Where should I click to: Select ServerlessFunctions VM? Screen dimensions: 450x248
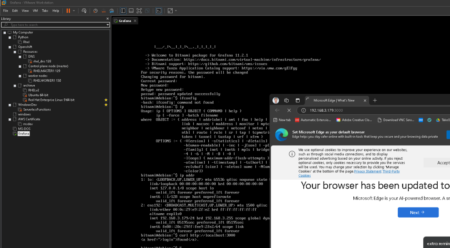click(x=37, y=109)
